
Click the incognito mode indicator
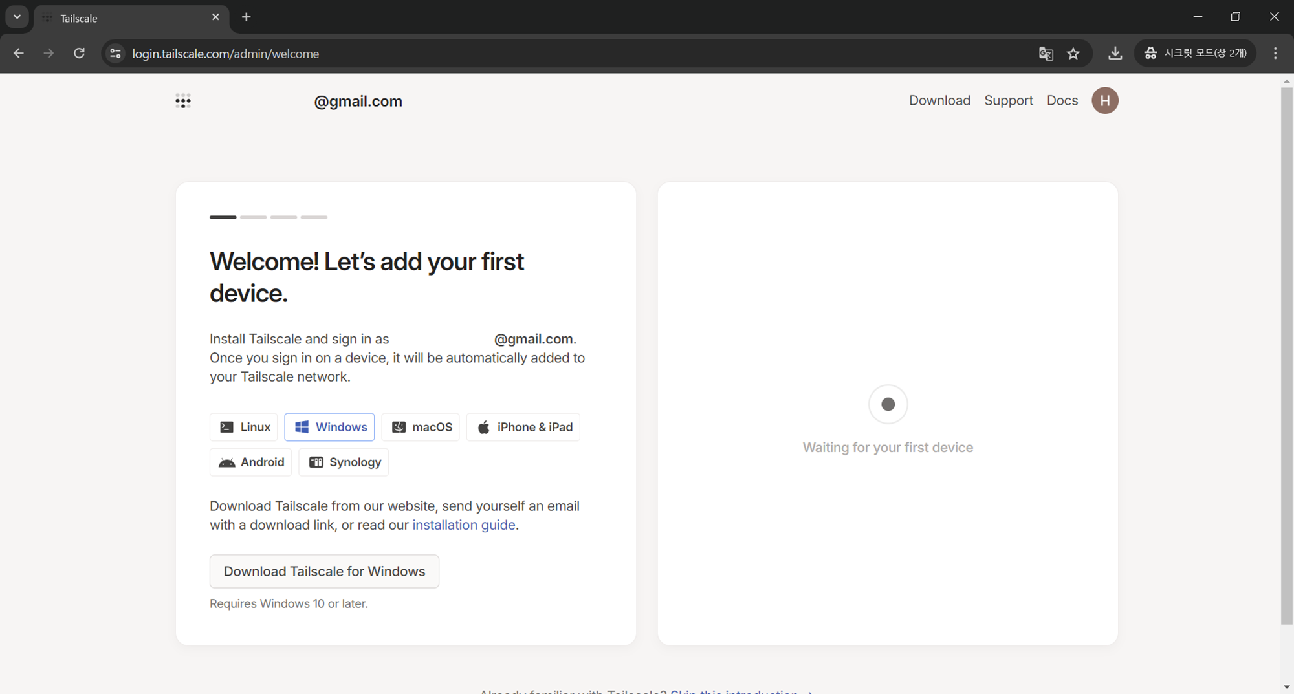click(x=1196, y=53)
